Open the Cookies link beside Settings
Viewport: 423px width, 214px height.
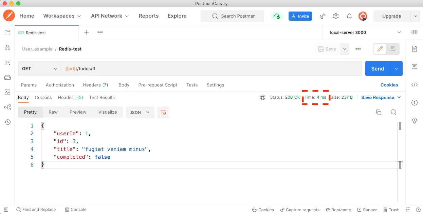point(389,85)
